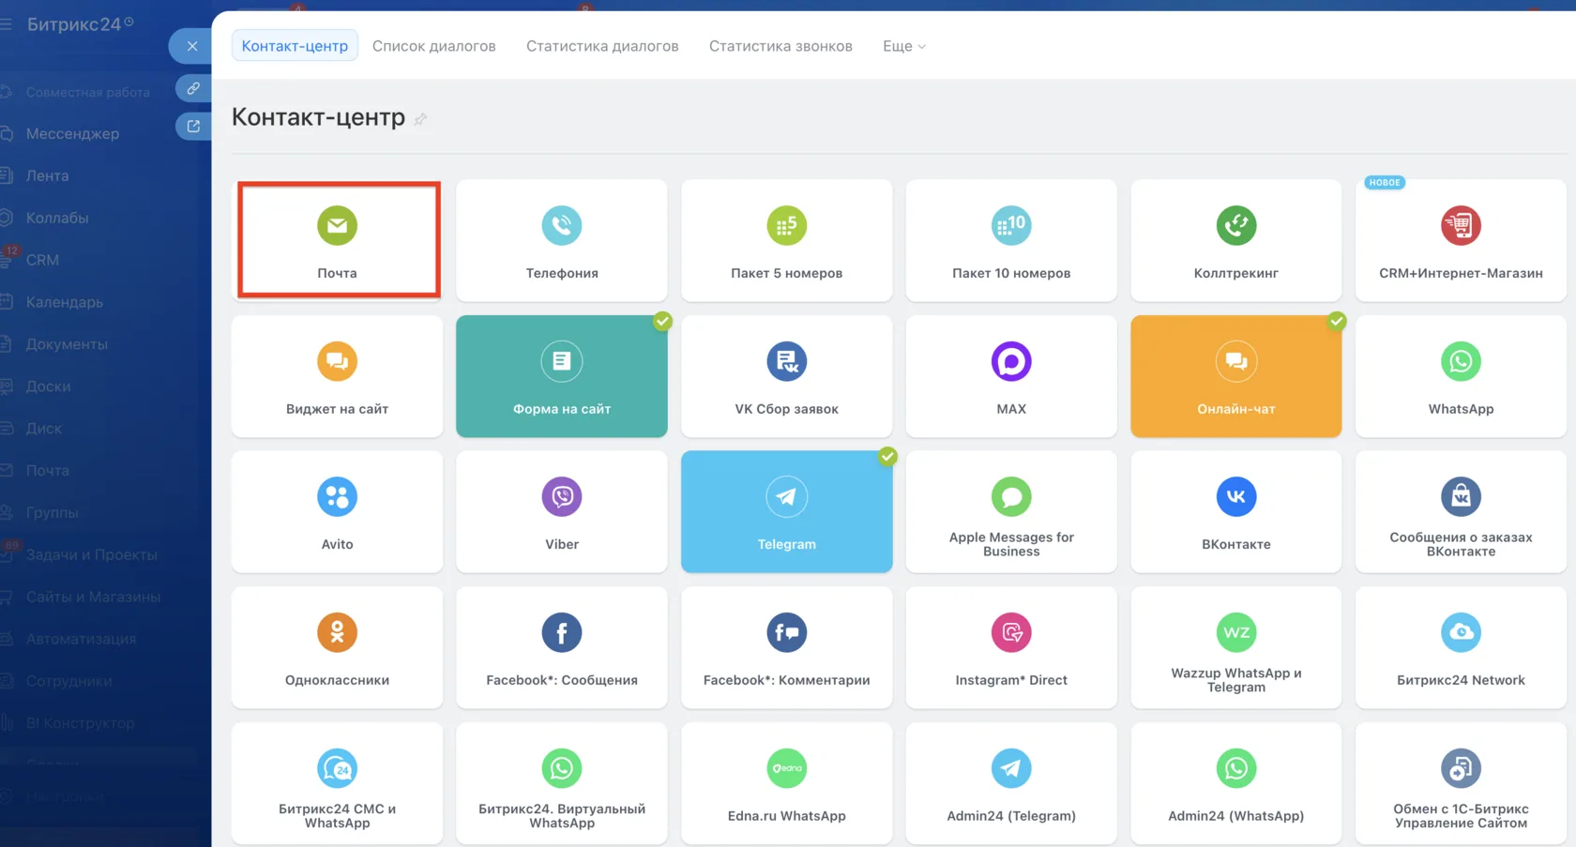This screenshot has width=1576, height=847.
Task: Open Facebook*: Сообщения card
Action: (562, 647)
